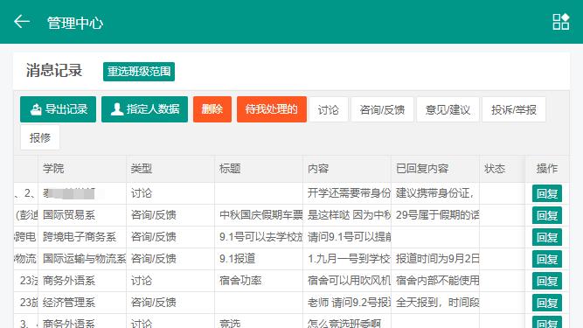Reply to the 国际贸易系 row
583x328 pixels.
pos(547,215)
